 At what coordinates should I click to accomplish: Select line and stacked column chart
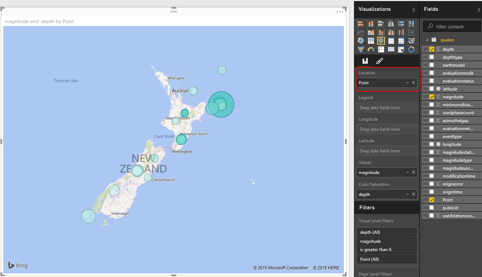(x=381, y=32)
